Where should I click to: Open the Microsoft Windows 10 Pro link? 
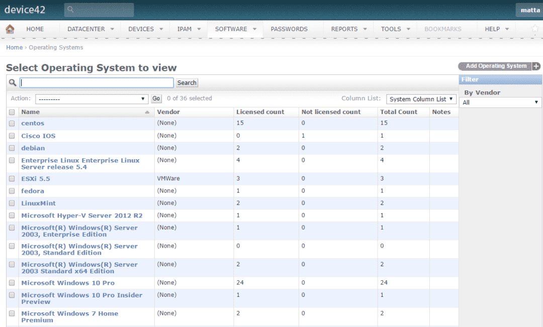coord(68,283)
